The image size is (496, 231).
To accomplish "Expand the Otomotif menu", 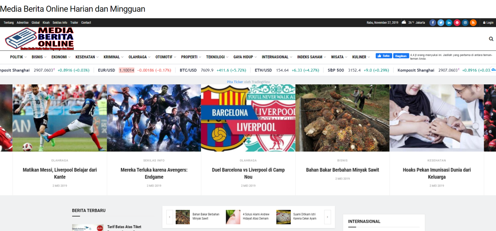I will 166,57.
